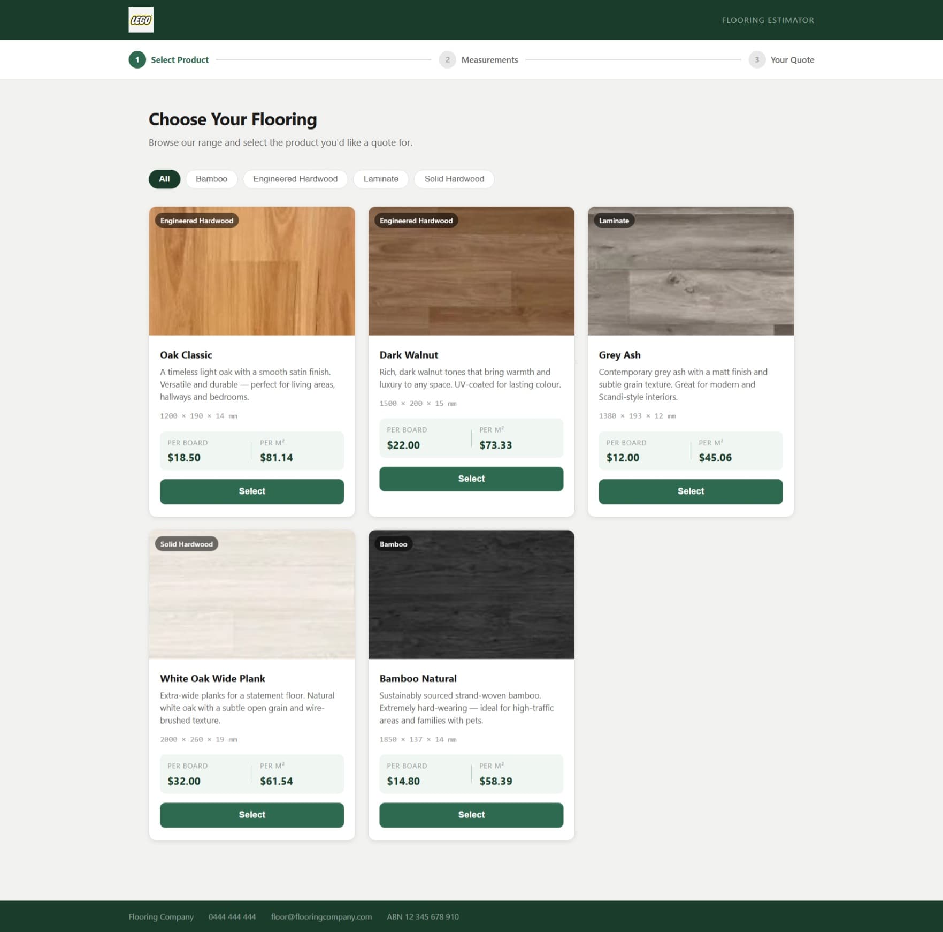Click the step 1 Select Product circle
The height and width of the screenshot is (932, 943).
click(x=137, y=59)
